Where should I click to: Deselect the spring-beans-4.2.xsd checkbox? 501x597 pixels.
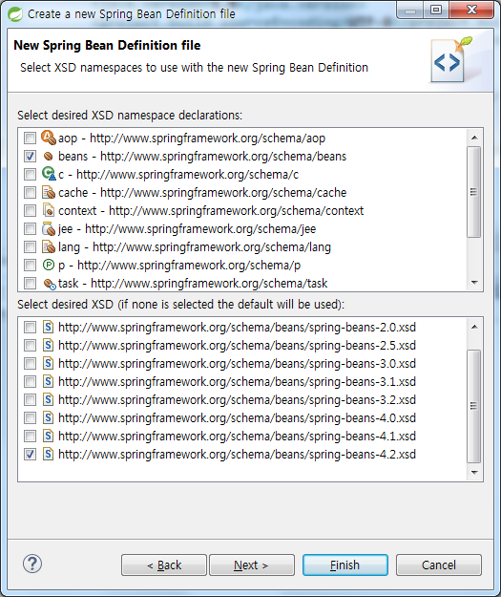[30, 455]
